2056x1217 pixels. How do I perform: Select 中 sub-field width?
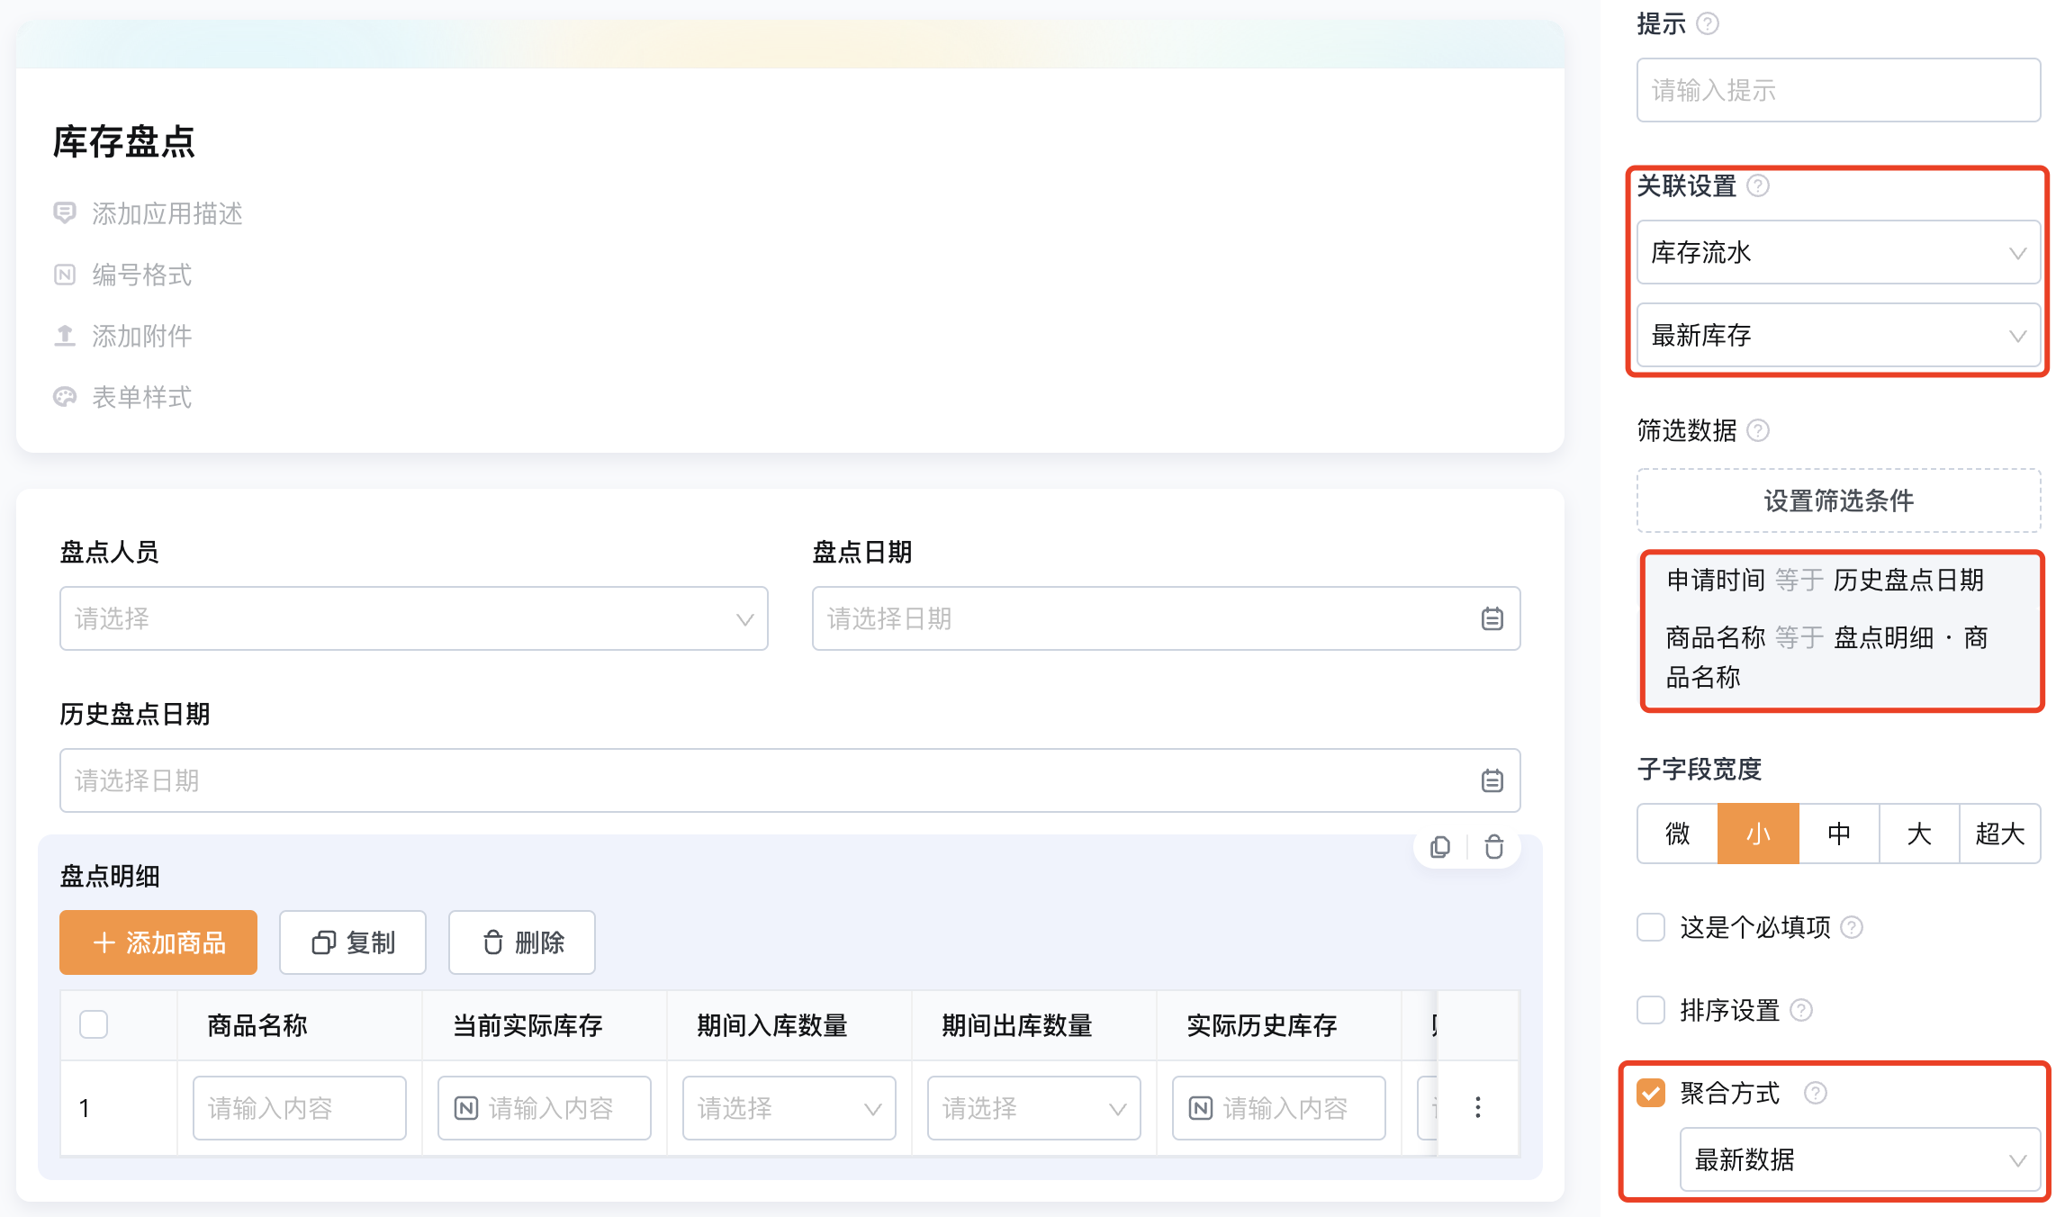coord(1839,834)
